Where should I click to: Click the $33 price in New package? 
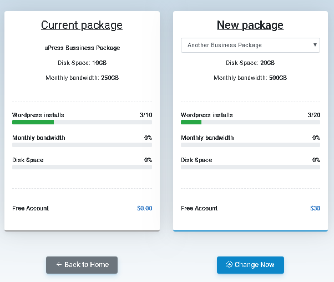click(315, 208)
